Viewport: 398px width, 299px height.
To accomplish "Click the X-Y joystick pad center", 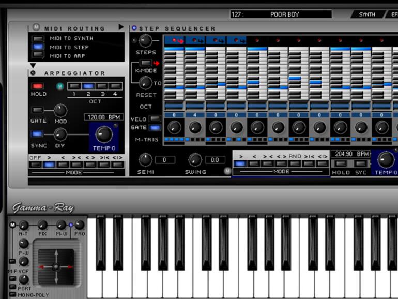I will click(56, 267).
